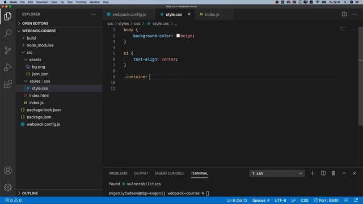
Task: Open Explorer more actions ellipsis
Action: point(94,14)
